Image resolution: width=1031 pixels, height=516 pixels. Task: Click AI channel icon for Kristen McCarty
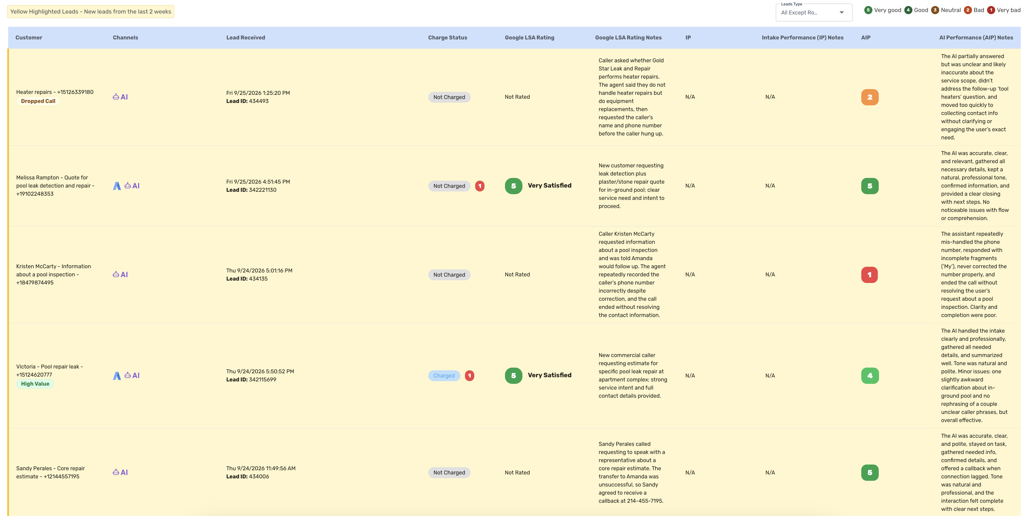[120, 275]
